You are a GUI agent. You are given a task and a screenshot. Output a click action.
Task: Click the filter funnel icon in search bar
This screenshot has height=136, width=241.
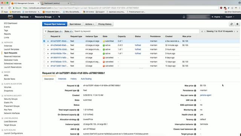coord(46,31)
